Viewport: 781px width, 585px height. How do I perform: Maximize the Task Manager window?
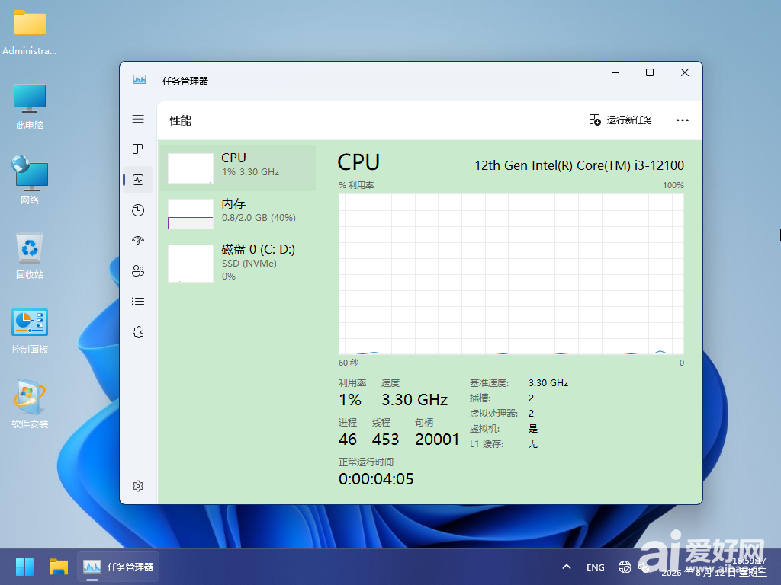pos(650,72)
